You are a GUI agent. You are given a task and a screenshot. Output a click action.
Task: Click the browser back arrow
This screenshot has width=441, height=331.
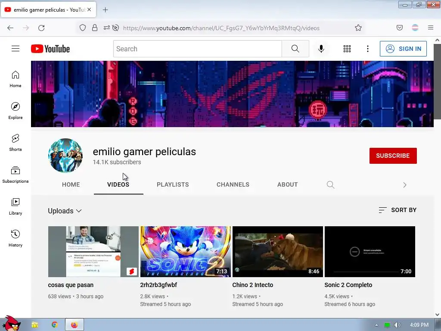click(x=10, y=28)
